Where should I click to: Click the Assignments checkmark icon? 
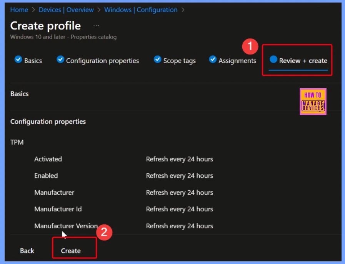213,59
